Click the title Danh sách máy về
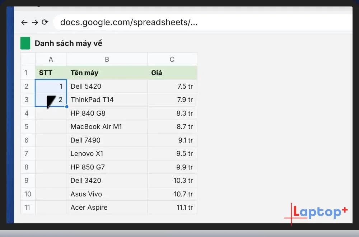Viewport: 359px width, 237px height. [x=69, y=43]
